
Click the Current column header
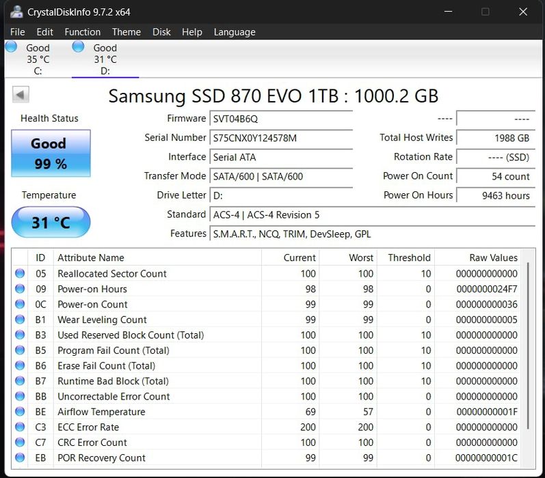tap(291, 257)
